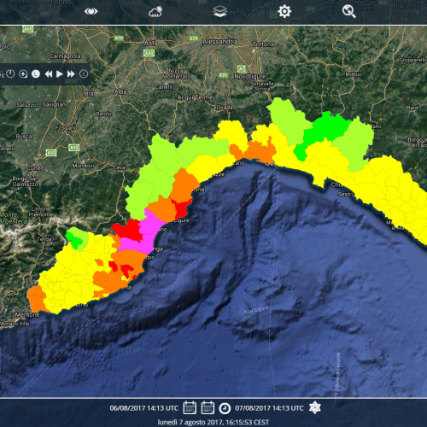
Task: Toggle the L loop button
Action: click(x=36, y=74)
